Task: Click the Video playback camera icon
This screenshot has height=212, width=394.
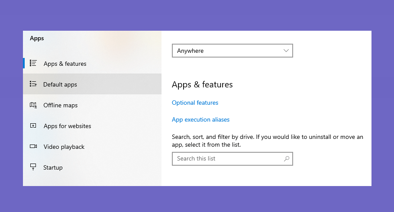Action: pos(33,146)
